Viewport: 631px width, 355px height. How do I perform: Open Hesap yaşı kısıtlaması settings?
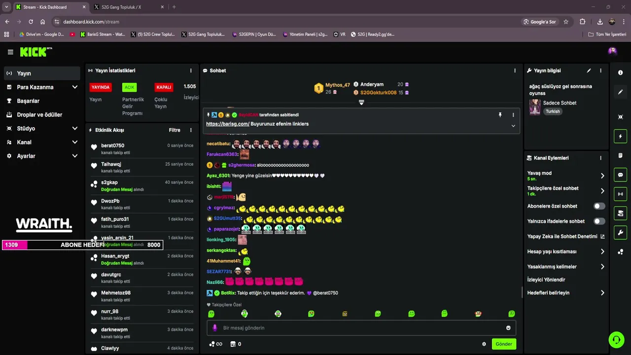point(566,251)
